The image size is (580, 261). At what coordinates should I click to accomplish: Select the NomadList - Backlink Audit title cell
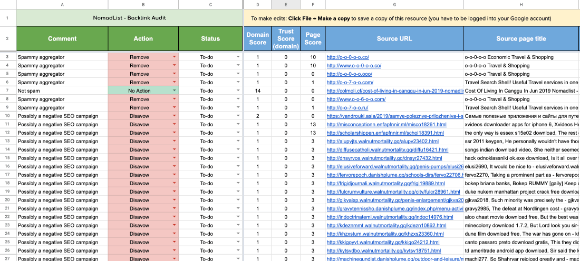coord(129,18)
